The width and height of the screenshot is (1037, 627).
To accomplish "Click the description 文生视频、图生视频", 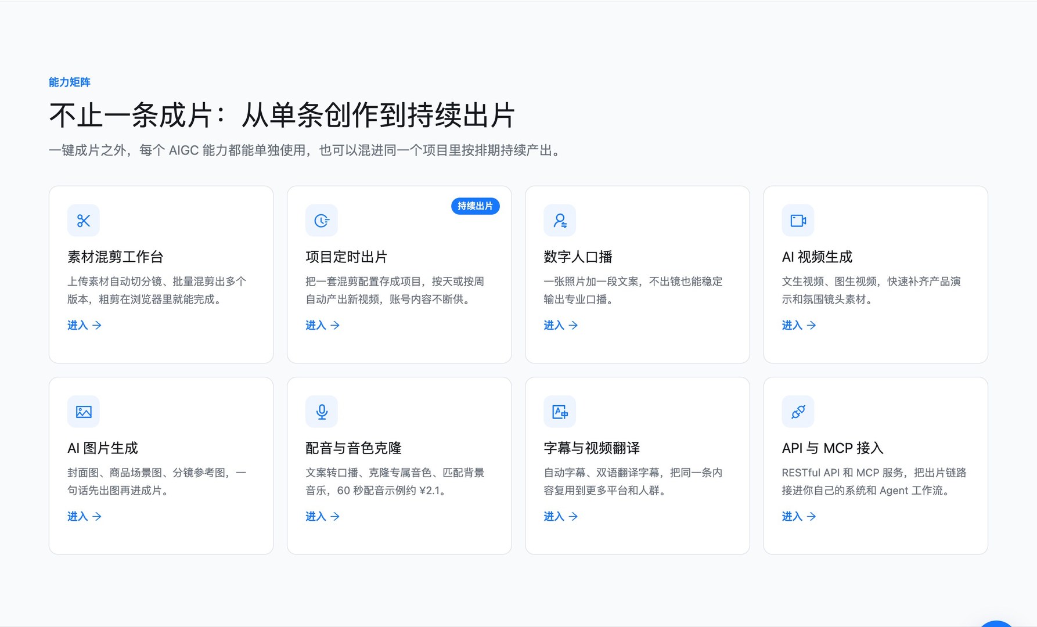I will coord(872,290).
